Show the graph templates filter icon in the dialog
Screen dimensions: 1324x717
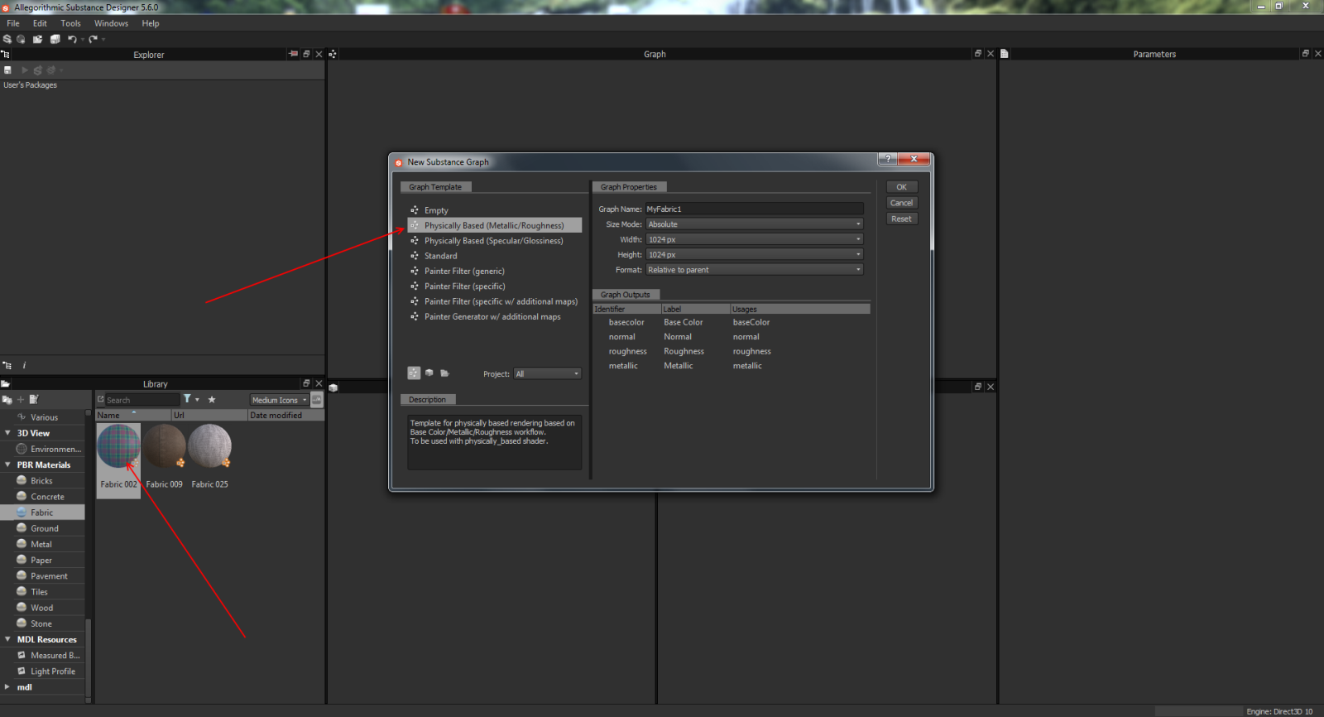click(x=414, y=373)
